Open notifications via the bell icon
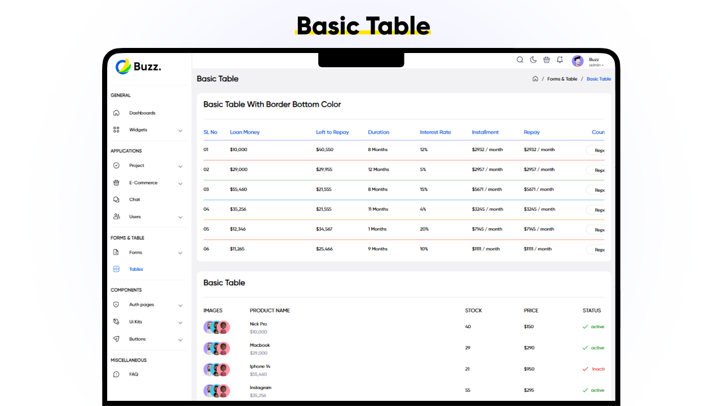Screen dimensions: 722x406 [x=560, y=60]
